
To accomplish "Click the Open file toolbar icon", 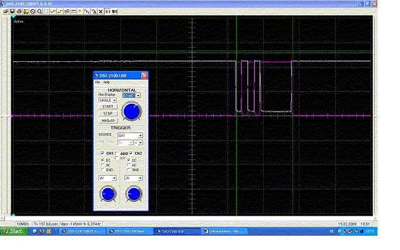I will coord(6,11).
